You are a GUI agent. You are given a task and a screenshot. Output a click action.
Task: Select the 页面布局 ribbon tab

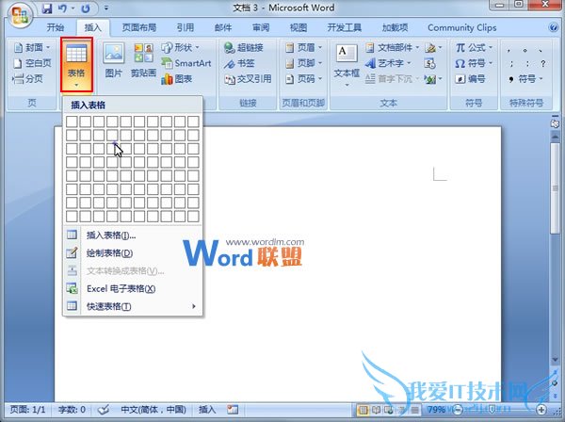[x=139, y=27]
